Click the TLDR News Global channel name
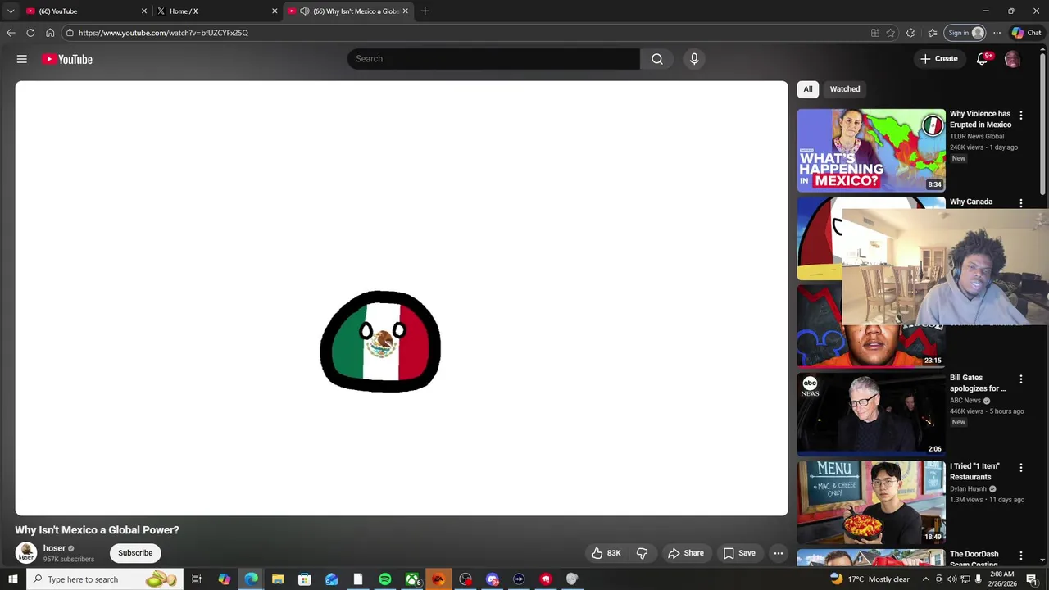The height and width of the screenshot is (590, 1049). click(x=977, y=137)
